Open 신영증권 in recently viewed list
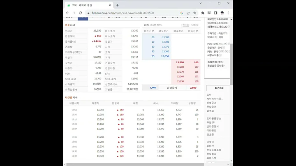296x166 pixels. (211, 103)
